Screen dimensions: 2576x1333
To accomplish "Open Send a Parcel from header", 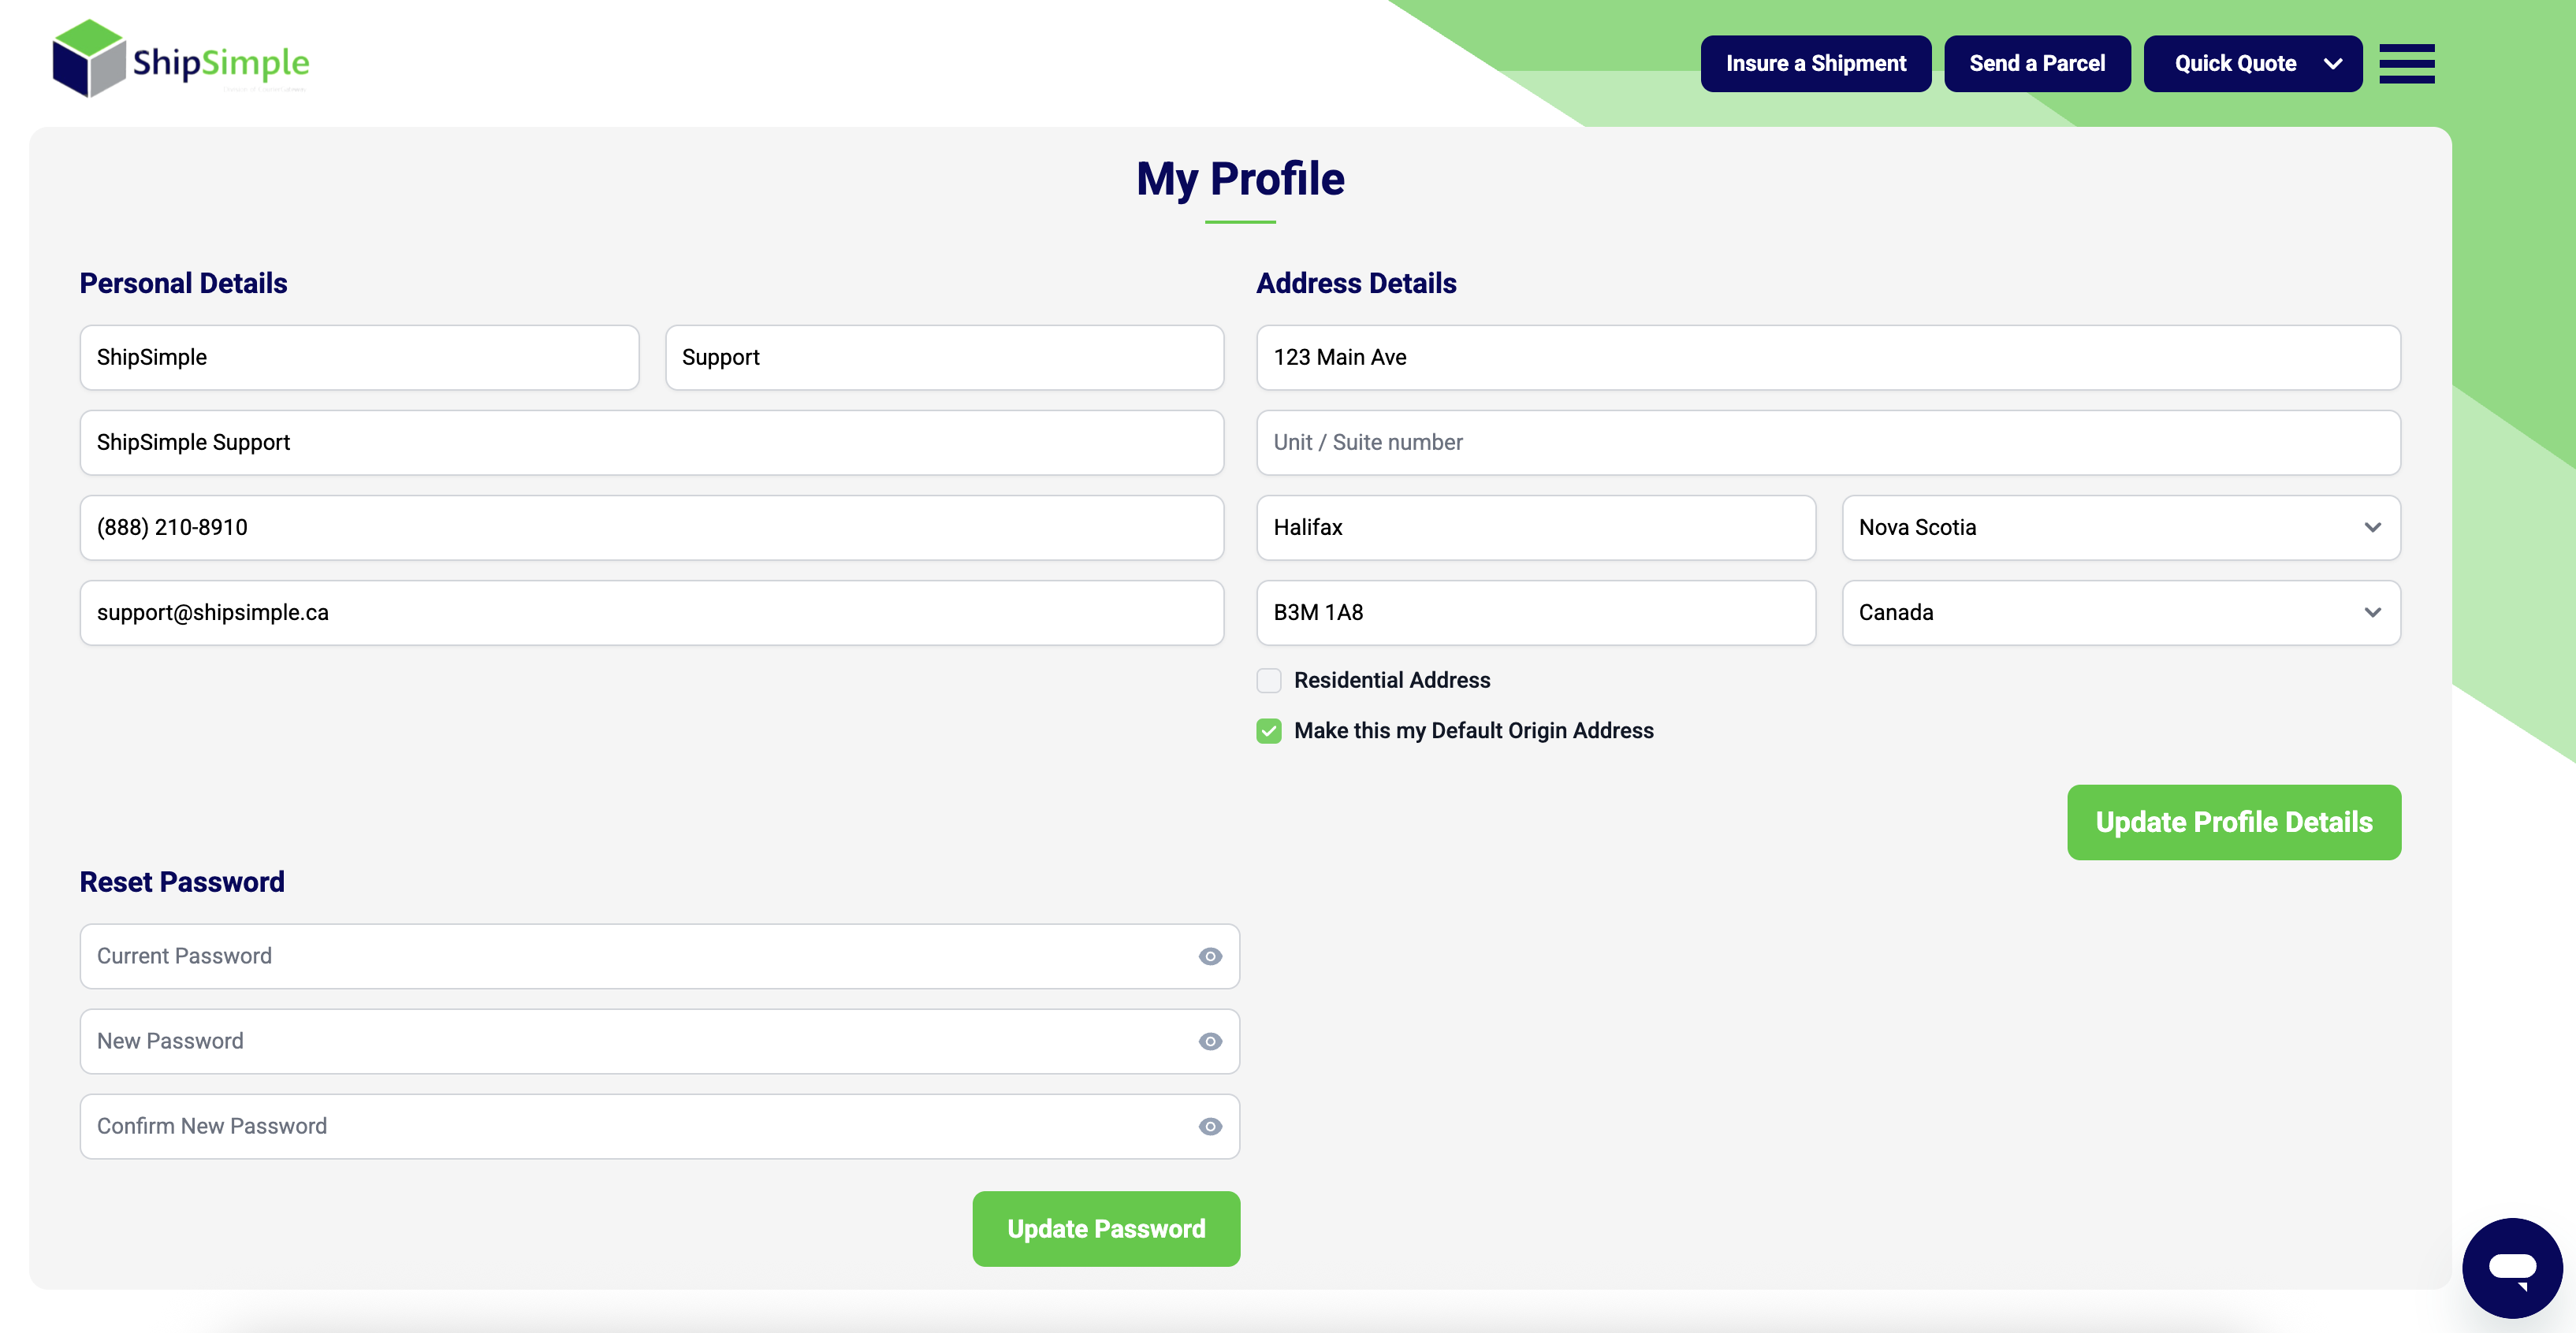I will pos(2036,64).
